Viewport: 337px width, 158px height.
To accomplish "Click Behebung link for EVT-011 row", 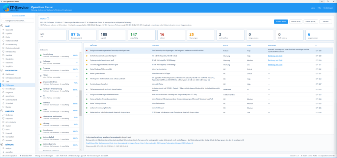I will 275,64.
